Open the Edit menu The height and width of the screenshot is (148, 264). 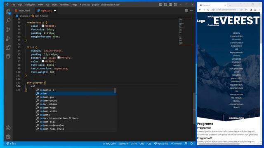pyautogui.click(x=20, y=5)
